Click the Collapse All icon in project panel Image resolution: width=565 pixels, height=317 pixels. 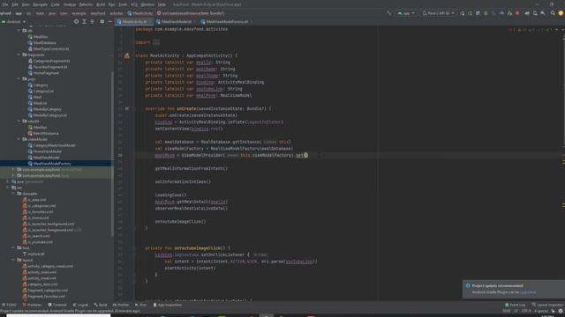point(92,21)
